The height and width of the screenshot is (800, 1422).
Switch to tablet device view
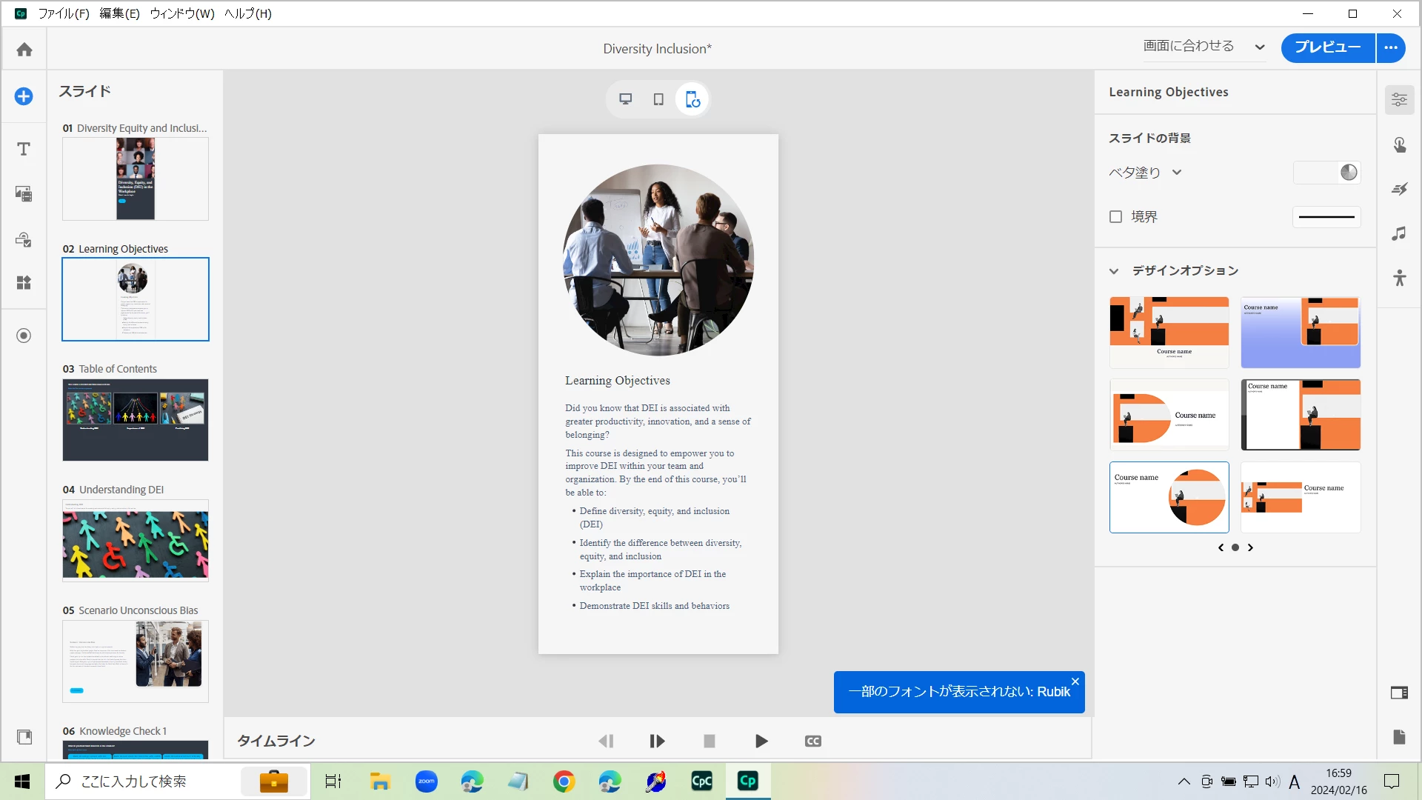658,99
